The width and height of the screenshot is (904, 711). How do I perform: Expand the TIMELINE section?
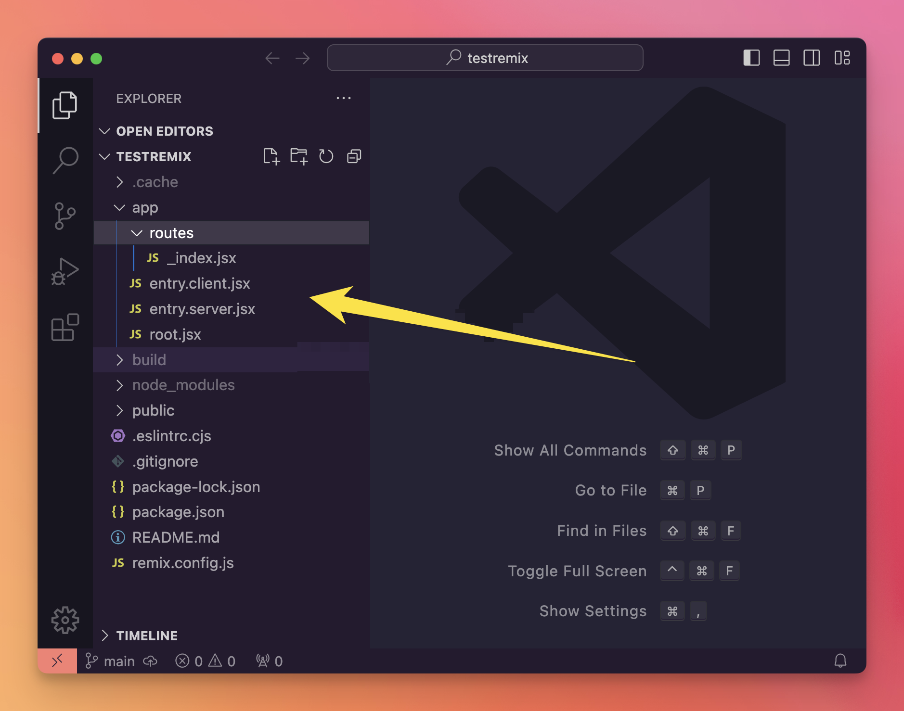pos(147,636)
